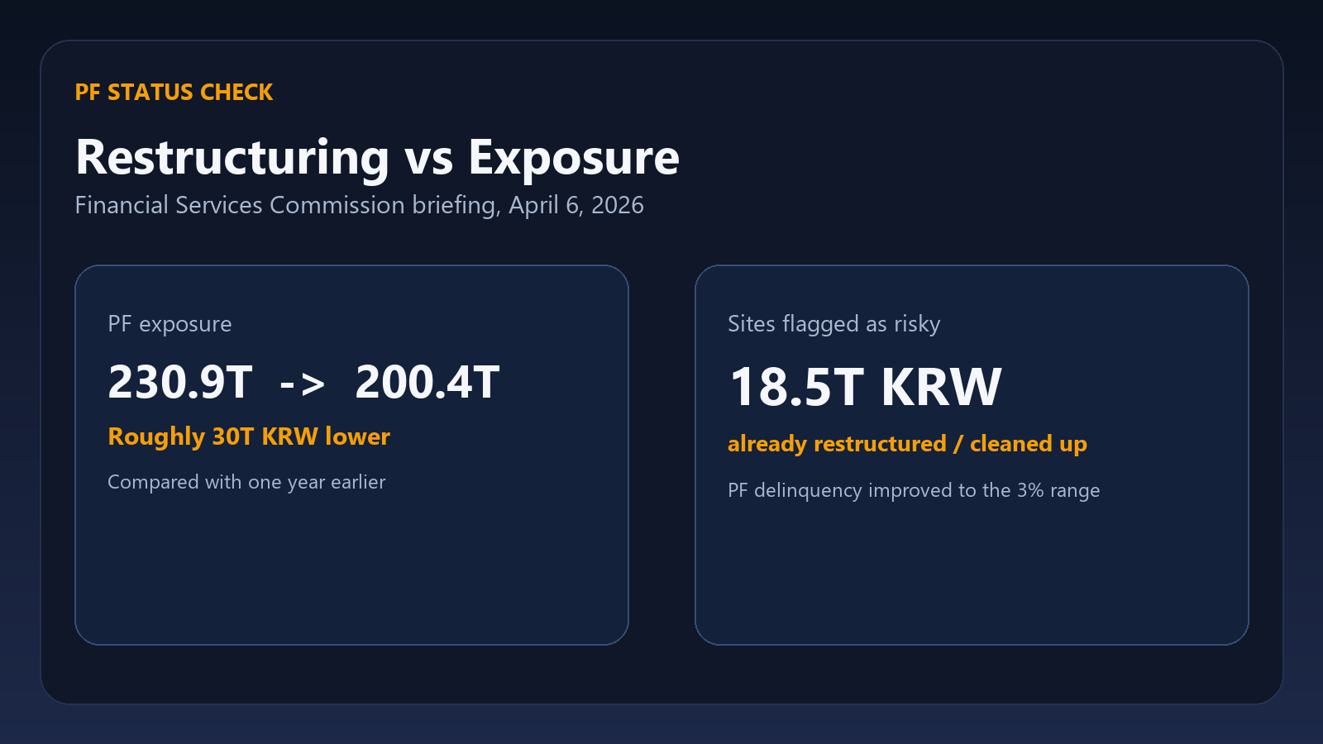
Task: Click the KRW unit in large figure
Action: coord(941,387)
